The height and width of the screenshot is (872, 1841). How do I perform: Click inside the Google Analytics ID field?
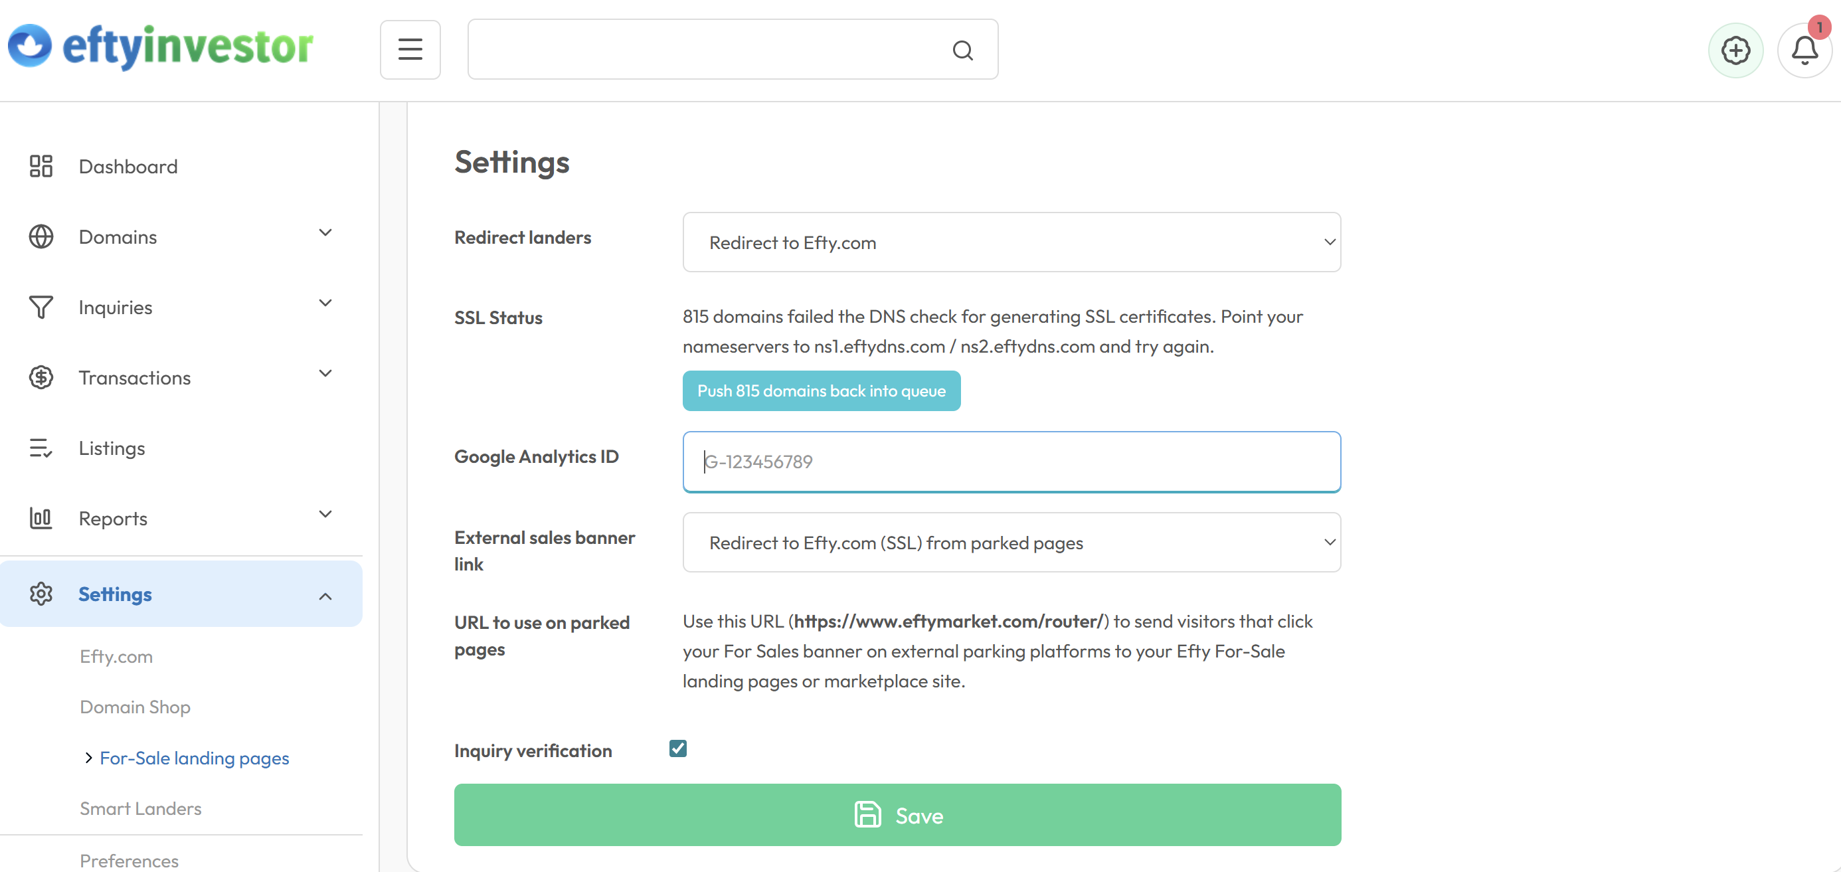click(x=1011, y=461)
